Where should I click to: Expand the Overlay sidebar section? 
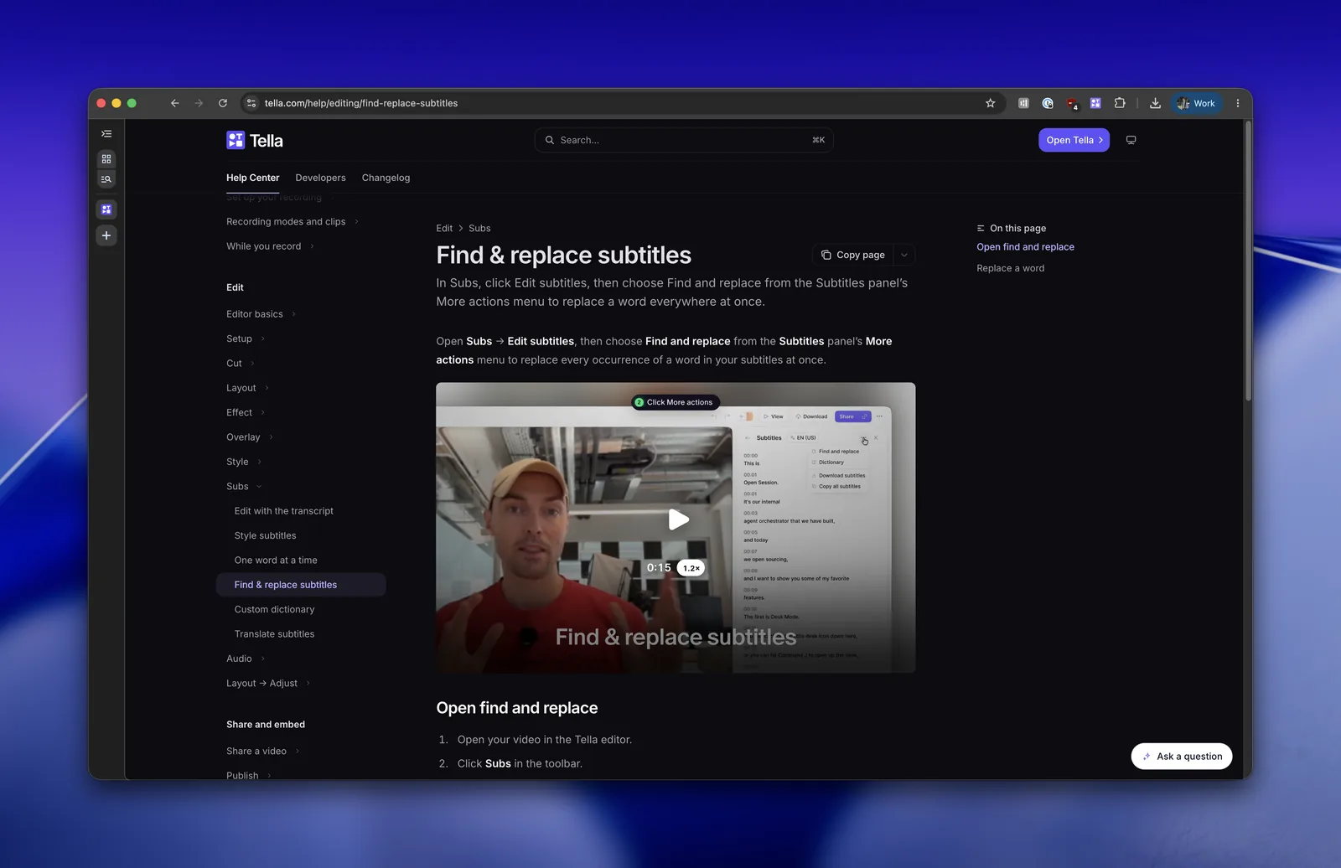(250, 437)
